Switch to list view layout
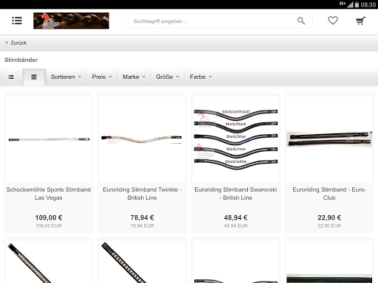The width and height of the screenshot is (378, 283). (x=11, y=77)
